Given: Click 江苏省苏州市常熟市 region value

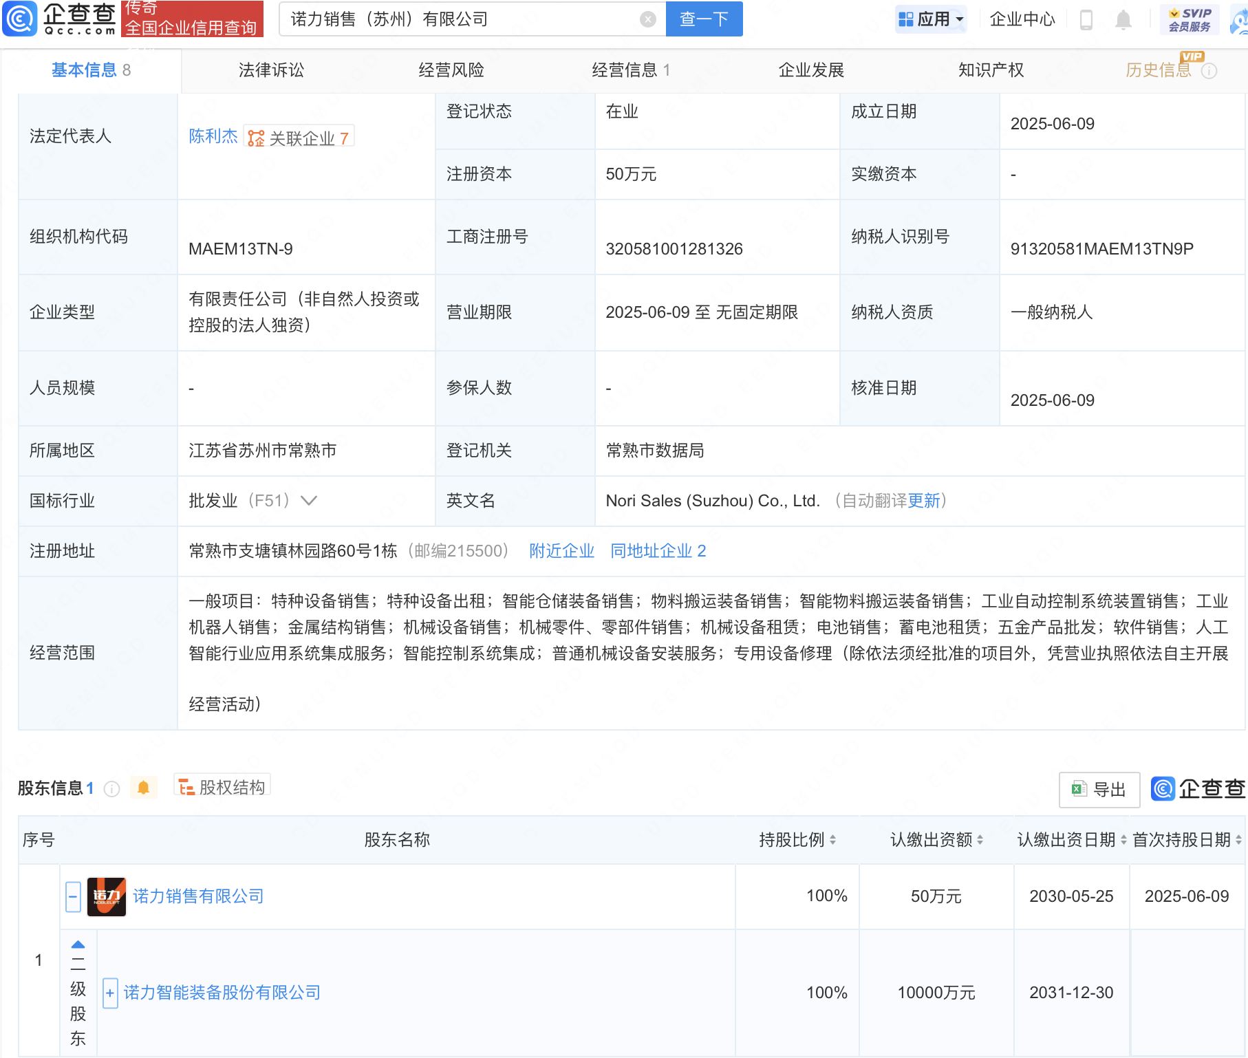Looking at the screenshot, I should click(x=263, y=451).
